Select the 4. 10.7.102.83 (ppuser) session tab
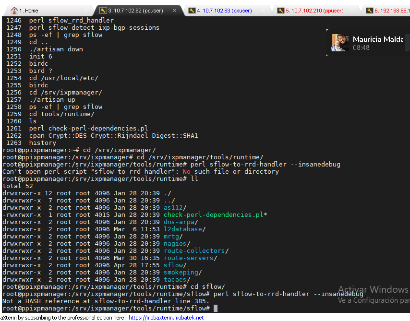The height and width of the screenshot is (321, 410). pos(224,11)
